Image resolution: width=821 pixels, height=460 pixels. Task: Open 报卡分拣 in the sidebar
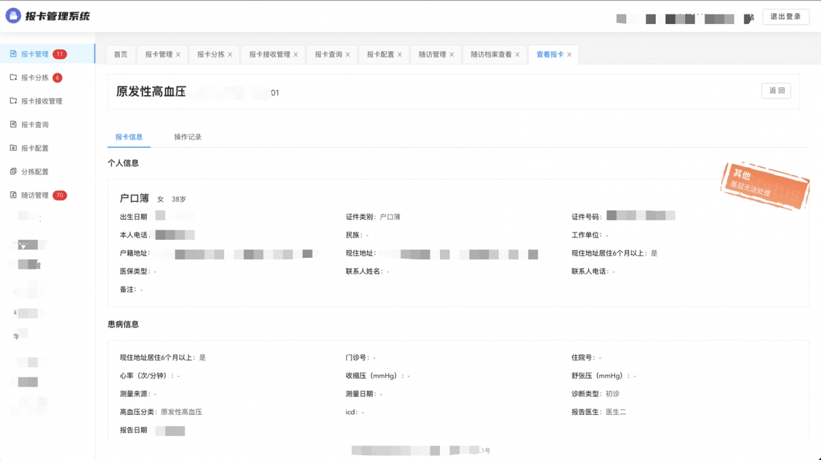click(x=47, y=78)
